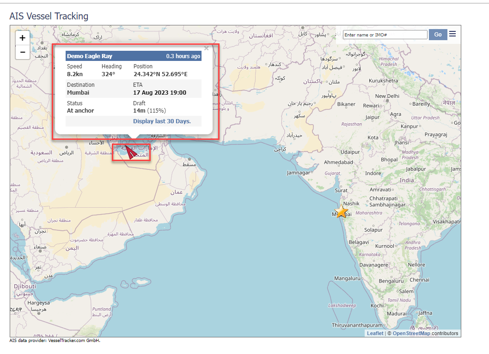Click the Udaipur map label
The image size is (489, 354).
pyautogui.click(x=350, y=152)
